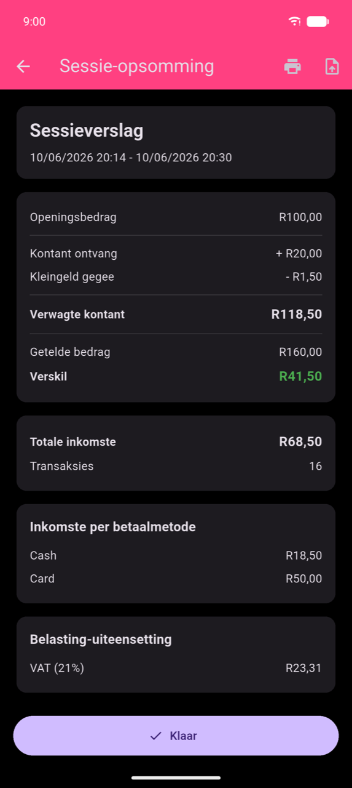Image resolution: width=352 pixels, height=788 pixels.
Task: Export the session summary file
Action: [x=332, y=66]
